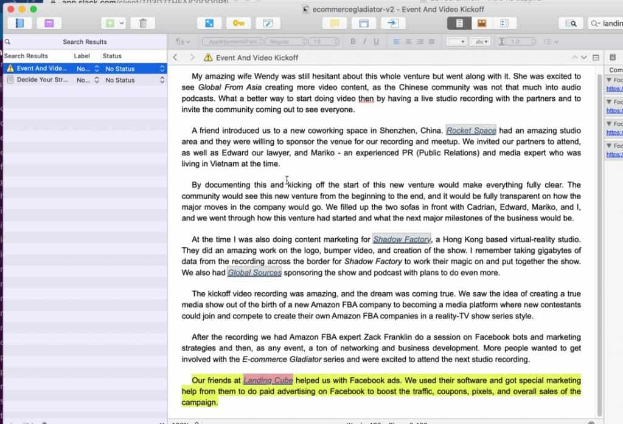The height and width of the screenshot is (424, 623).
Task: Go to next document down arrow
Action: (583, 58)
